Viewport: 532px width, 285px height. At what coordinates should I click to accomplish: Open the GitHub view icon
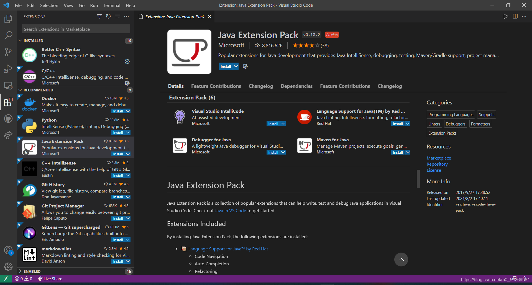[x=8, y=119]
